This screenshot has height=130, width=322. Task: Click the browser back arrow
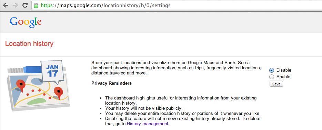6,5
